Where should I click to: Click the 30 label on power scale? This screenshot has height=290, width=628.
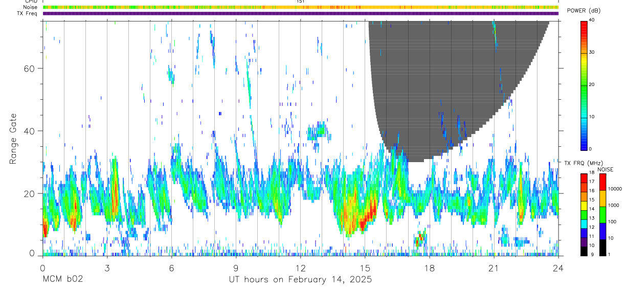tap(592, 52)
